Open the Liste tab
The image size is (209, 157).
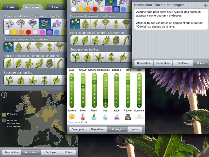pos(10,7)
